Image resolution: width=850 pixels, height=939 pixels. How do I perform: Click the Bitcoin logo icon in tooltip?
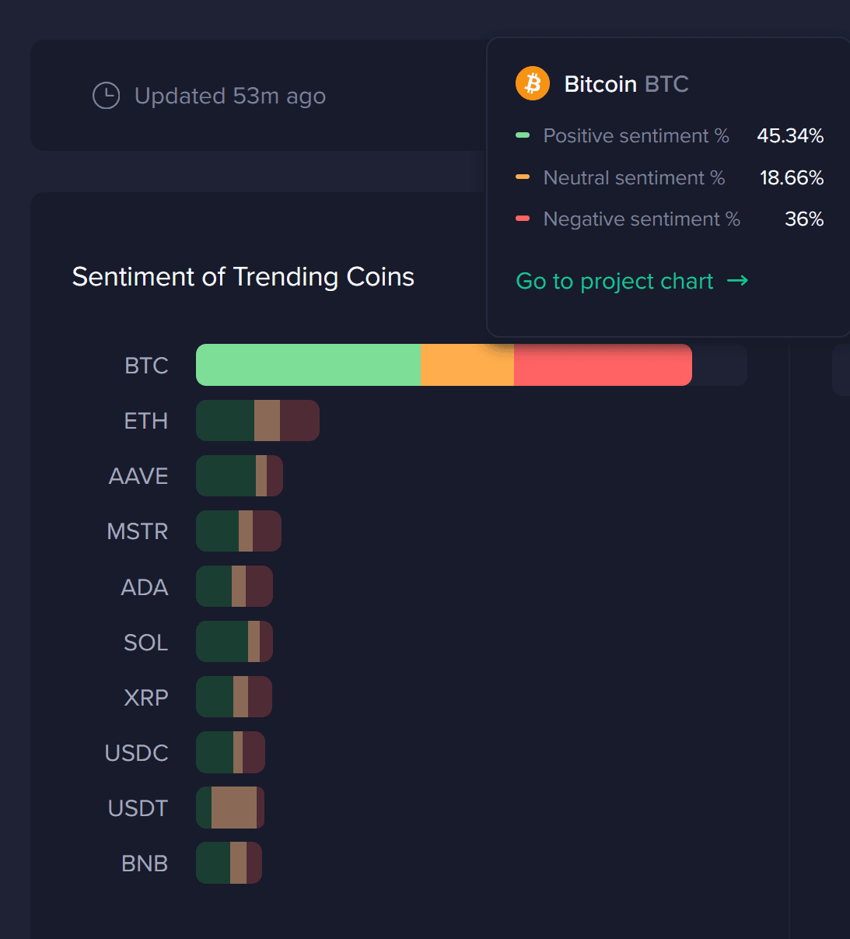tap(533, 83)
